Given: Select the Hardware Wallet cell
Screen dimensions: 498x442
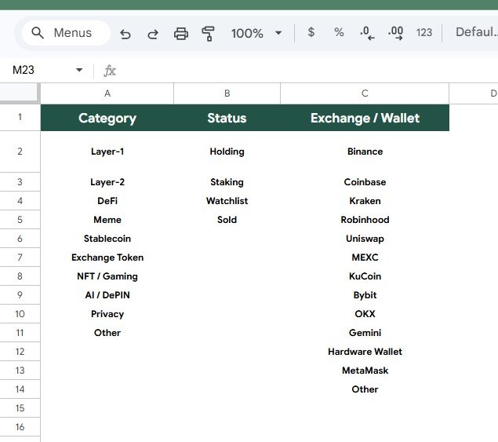Looking at the screenshot, I should (x=365, y=352).
